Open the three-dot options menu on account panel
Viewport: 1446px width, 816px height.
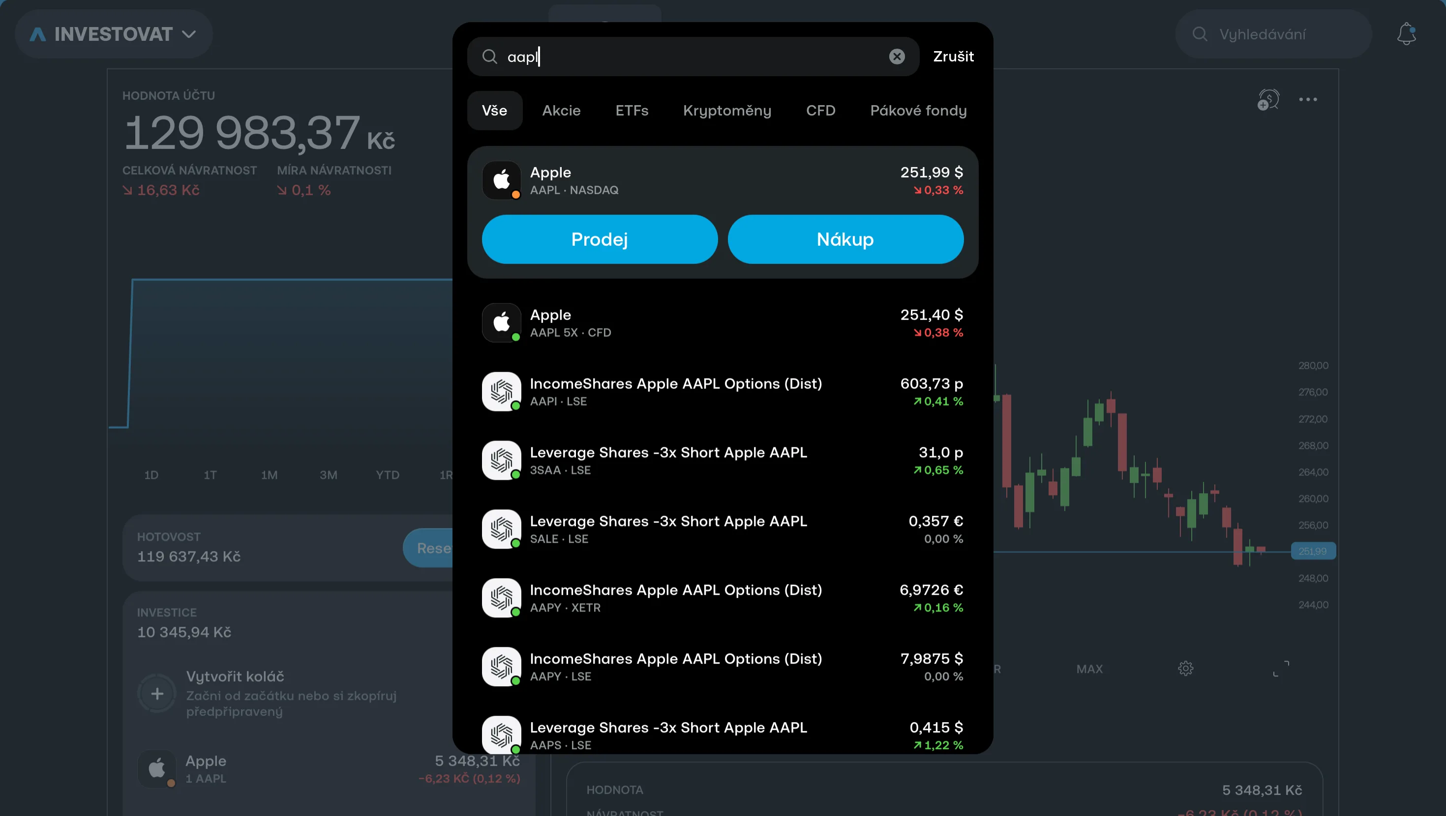(x=1308, y=99)
